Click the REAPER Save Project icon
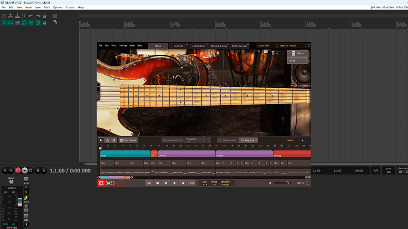 tap(18, 16)
